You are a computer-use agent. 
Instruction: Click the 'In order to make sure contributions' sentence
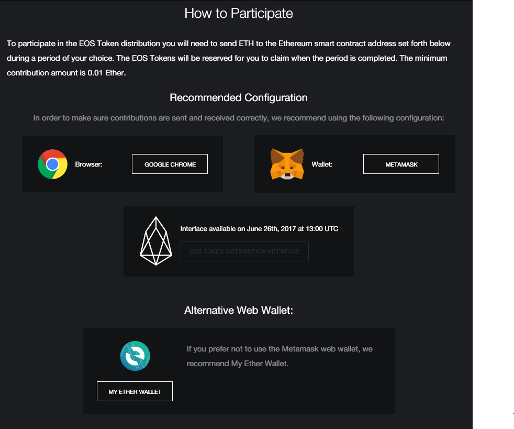coord(239,118)
